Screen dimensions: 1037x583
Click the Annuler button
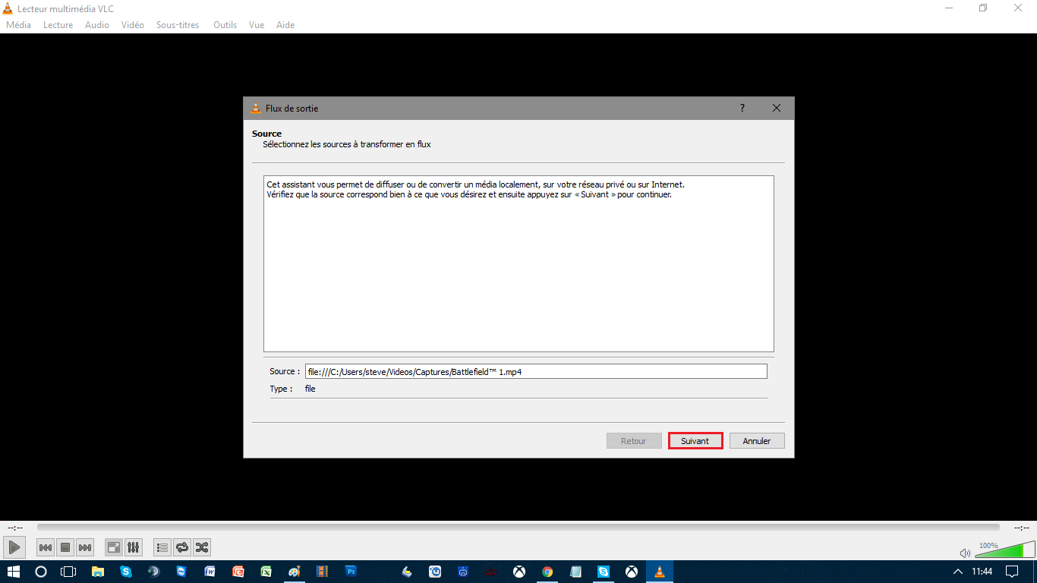(x=756, y=441)
